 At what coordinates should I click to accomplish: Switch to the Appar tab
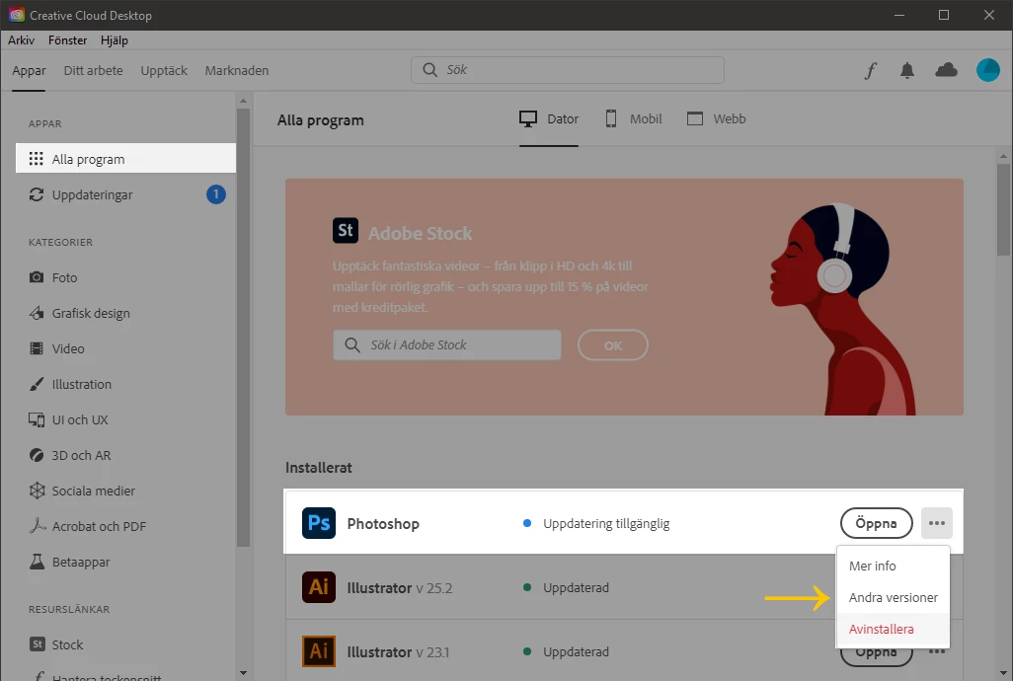(29, 70)
